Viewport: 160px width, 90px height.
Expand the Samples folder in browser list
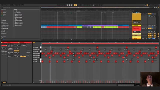(x=15, y=13)
